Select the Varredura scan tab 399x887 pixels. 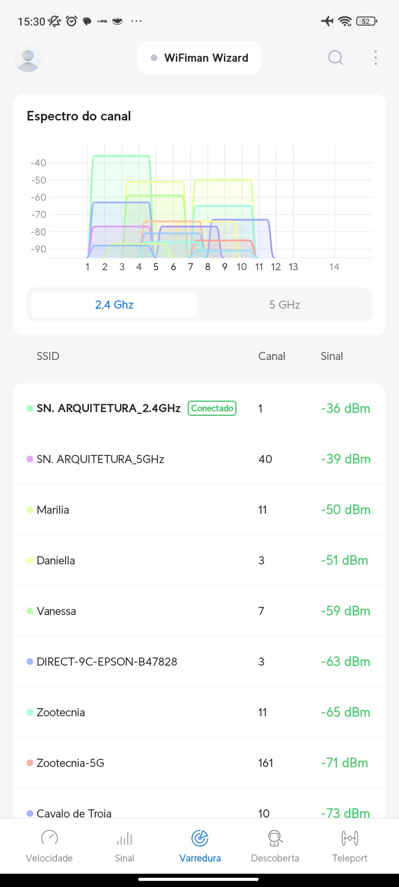200,845
